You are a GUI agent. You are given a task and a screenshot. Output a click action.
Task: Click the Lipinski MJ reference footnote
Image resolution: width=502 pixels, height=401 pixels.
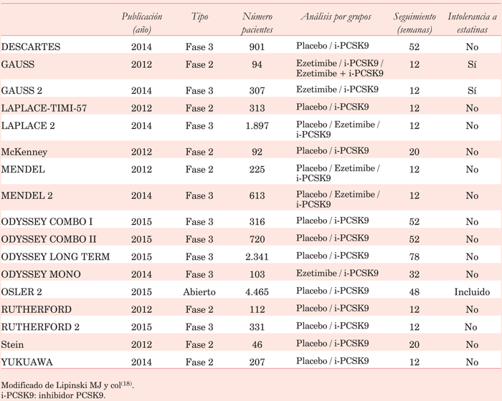[68, 386]
